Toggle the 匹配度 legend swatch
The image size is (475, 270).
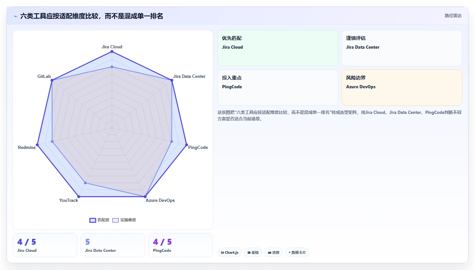click(x=93, y=220)
